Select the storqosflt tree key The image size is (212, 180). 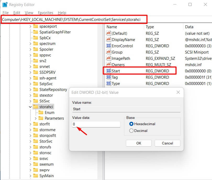point(48,136)
